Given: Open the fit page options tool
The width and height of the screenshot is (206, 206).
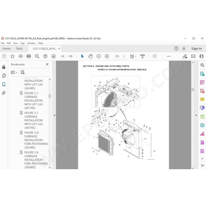Looking at the screenshot, I should tap(132, 56).
